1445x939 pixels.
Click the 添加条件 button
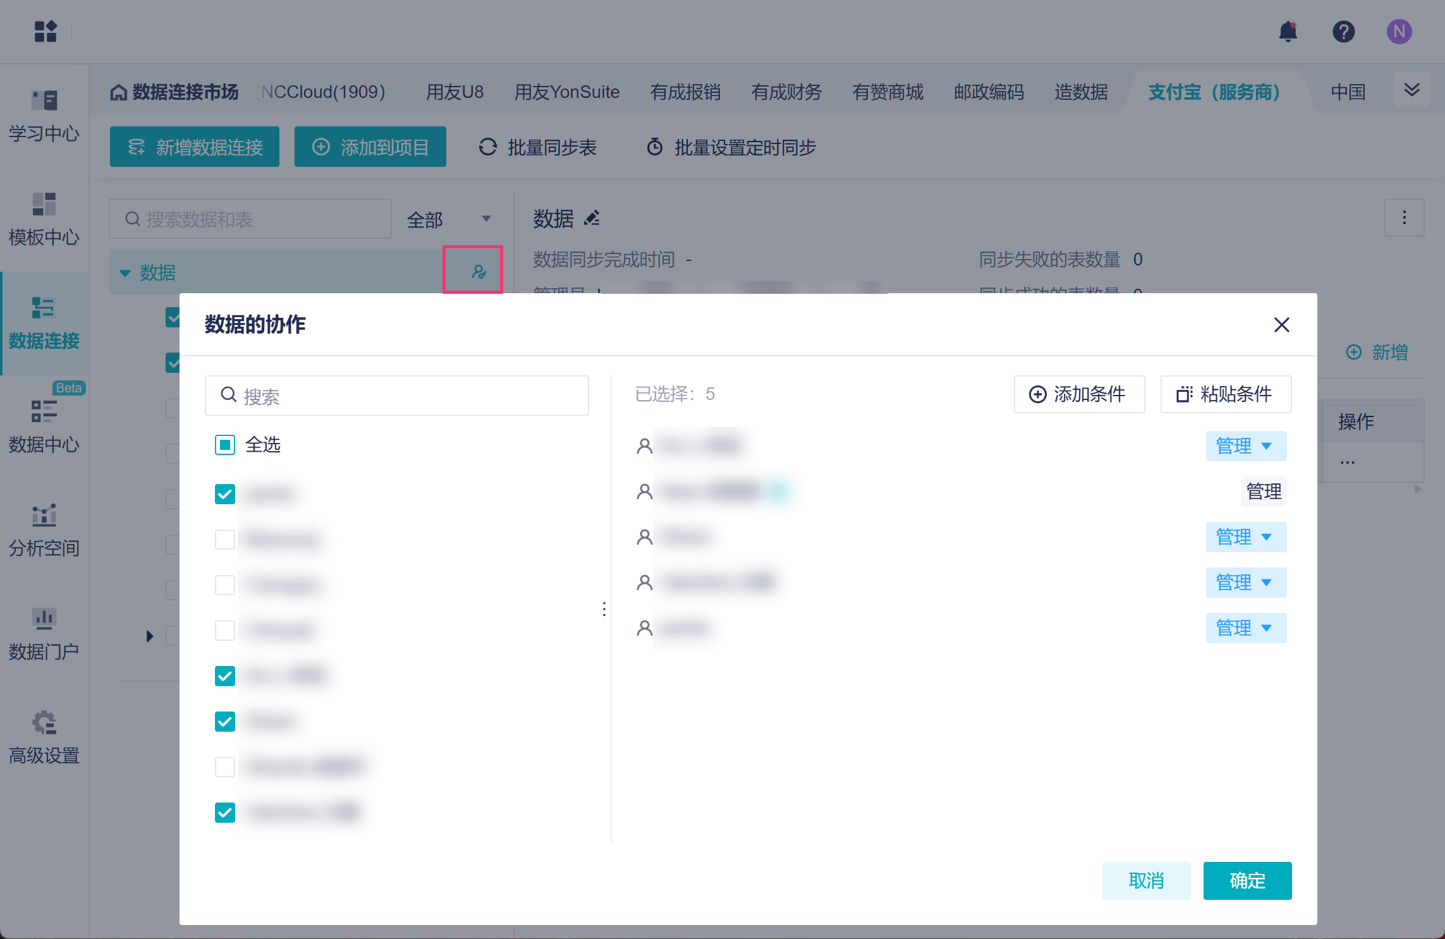click(1079, 394)
